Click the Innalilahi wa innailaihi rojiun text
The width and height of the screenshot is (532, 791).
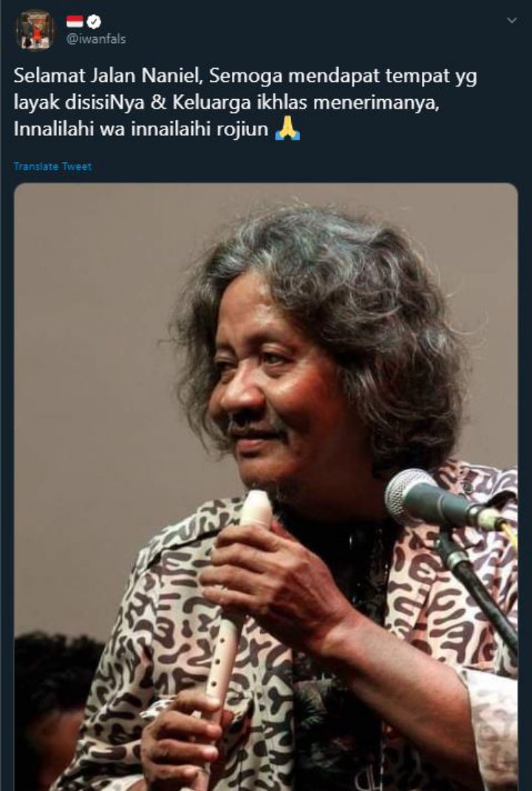140,129
